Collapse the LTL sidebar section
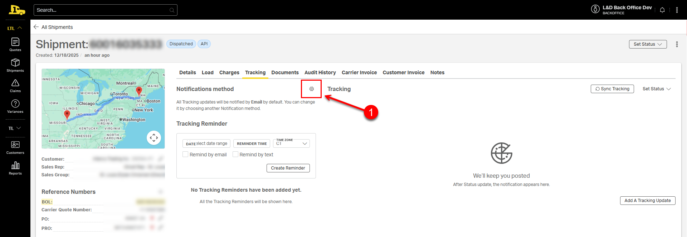This screenshot has width=687, height=237. tap(15, 28)
